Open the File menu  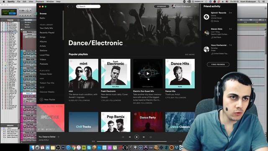[18, 2]
